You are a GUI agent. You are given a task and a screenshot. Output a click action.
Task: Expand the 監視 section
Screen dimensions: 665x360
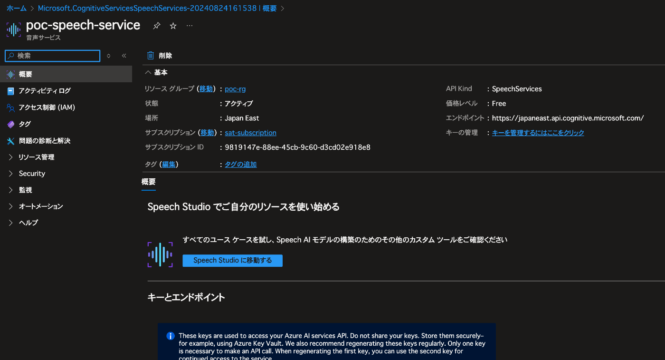(x=10, y=190)
